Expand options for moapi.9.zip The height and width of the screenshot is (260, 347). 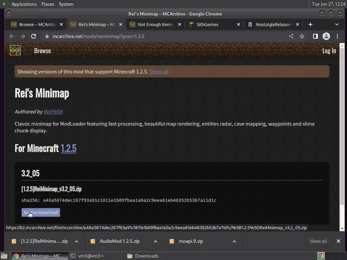tap(234, 241)
